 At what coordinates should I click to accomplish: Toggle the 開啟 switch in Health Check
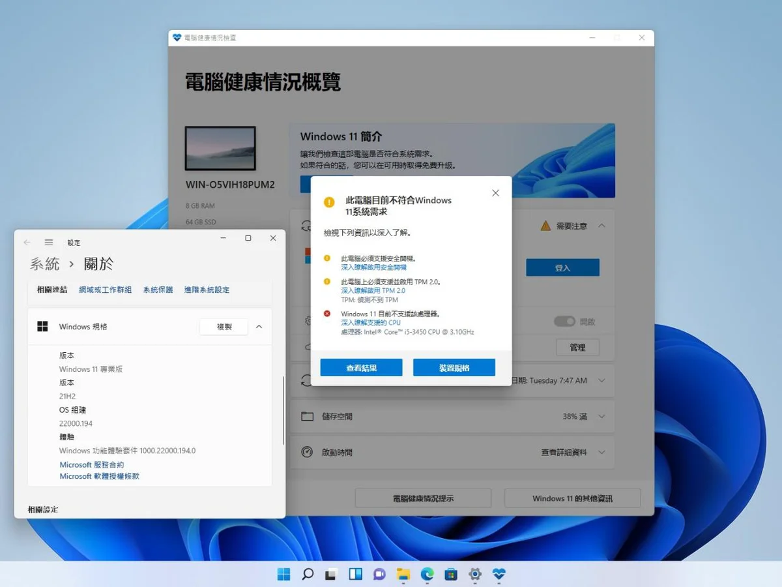tap(564, 322)
